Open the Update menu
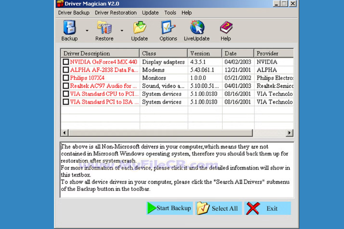 pos(150,13)
